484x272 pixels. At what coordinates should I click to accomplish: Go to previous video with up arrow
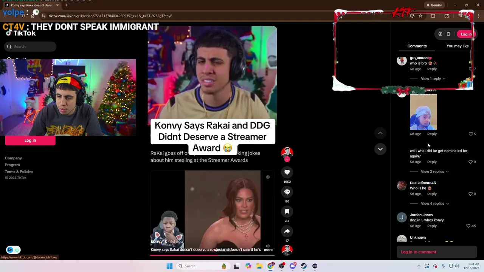[380, 133]
